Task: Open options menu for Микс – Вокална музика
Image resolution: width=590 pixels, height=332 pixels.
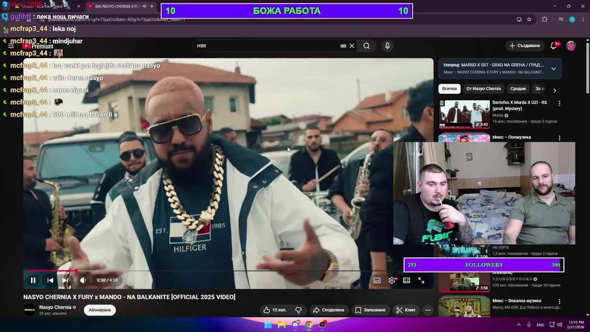Action: coord(560,302)
